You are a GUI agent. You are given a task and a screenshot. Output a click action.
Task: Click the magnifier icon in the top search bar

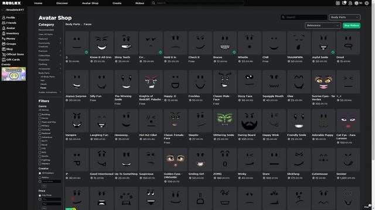point(154,3)
